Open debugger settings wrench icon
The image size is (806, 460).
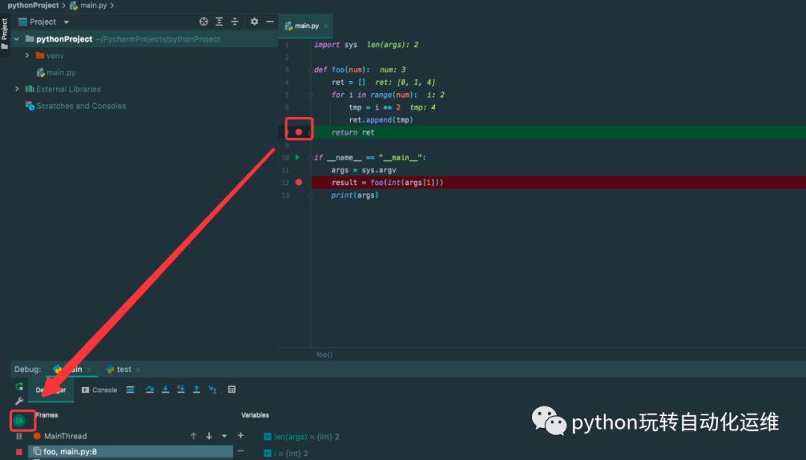(19, 401)
